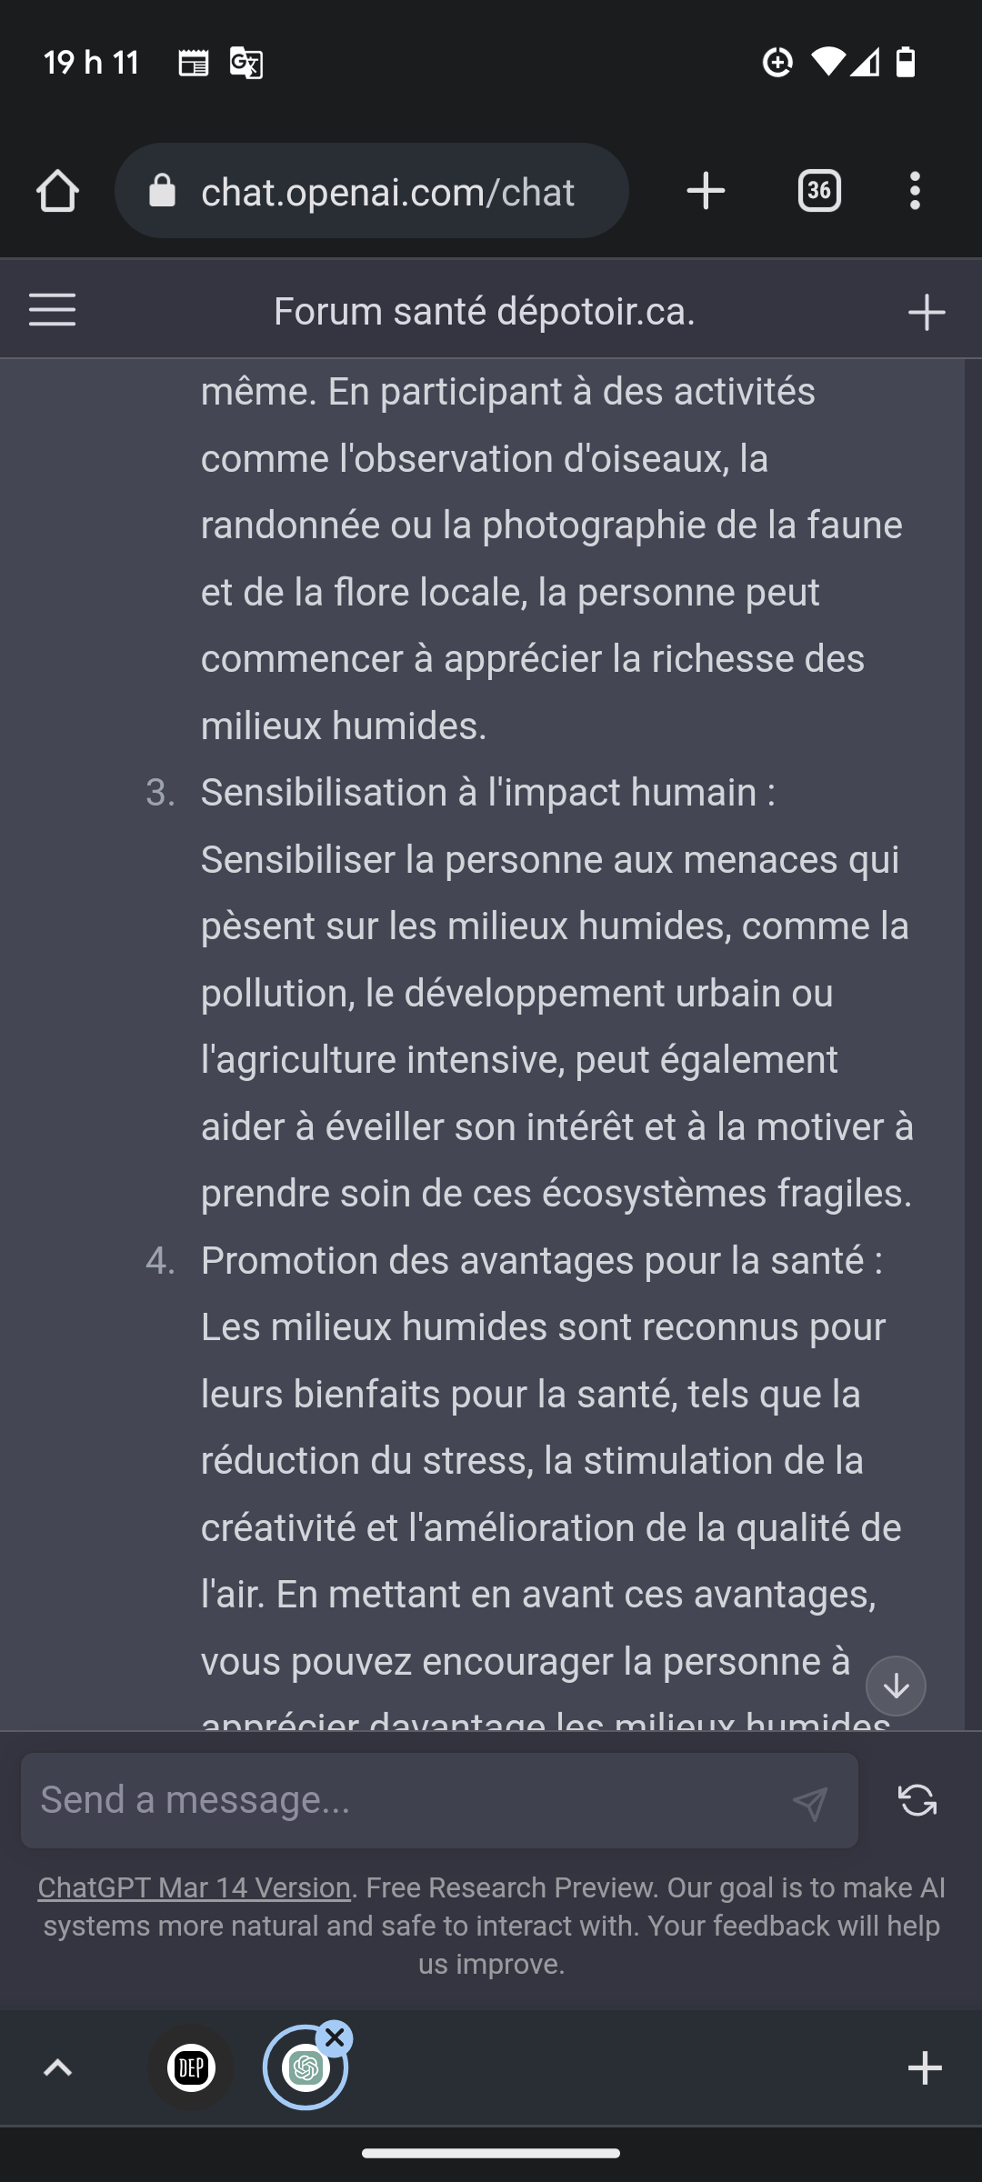
Task: Switch to the DEP tab in tab group
Action: click(191, 2067)
